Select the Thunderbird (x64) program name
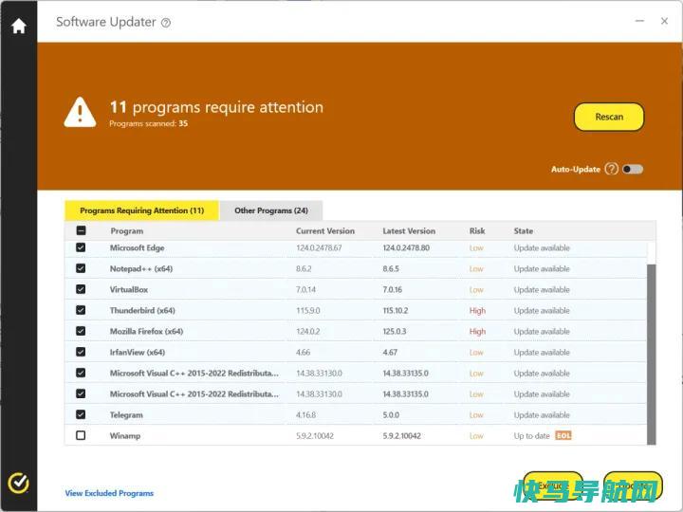Image resolution: width=683 pixels, height=512 pixels. tap(142, 310)
